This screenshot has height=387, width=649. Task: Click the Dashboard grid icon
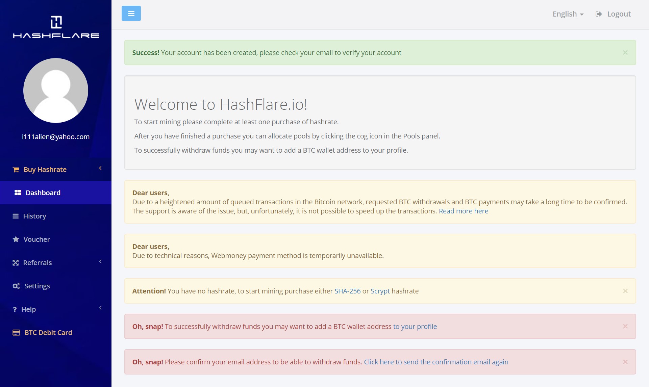(x=18, y=192)
